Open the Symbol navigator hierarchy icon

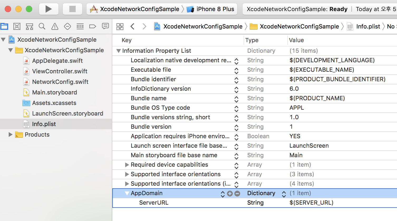tap(30, 26)
